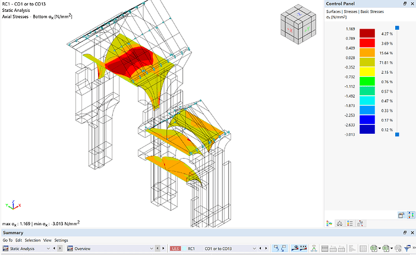Screen dimensions: 416x255
Task: Click the ULS design situation badge
Action: pos(175,248)
